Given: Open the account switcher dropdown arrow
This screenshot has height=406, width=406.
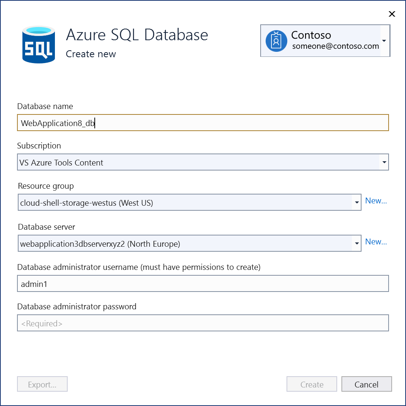Looking at the screenshot, I should tap(384, 41).
